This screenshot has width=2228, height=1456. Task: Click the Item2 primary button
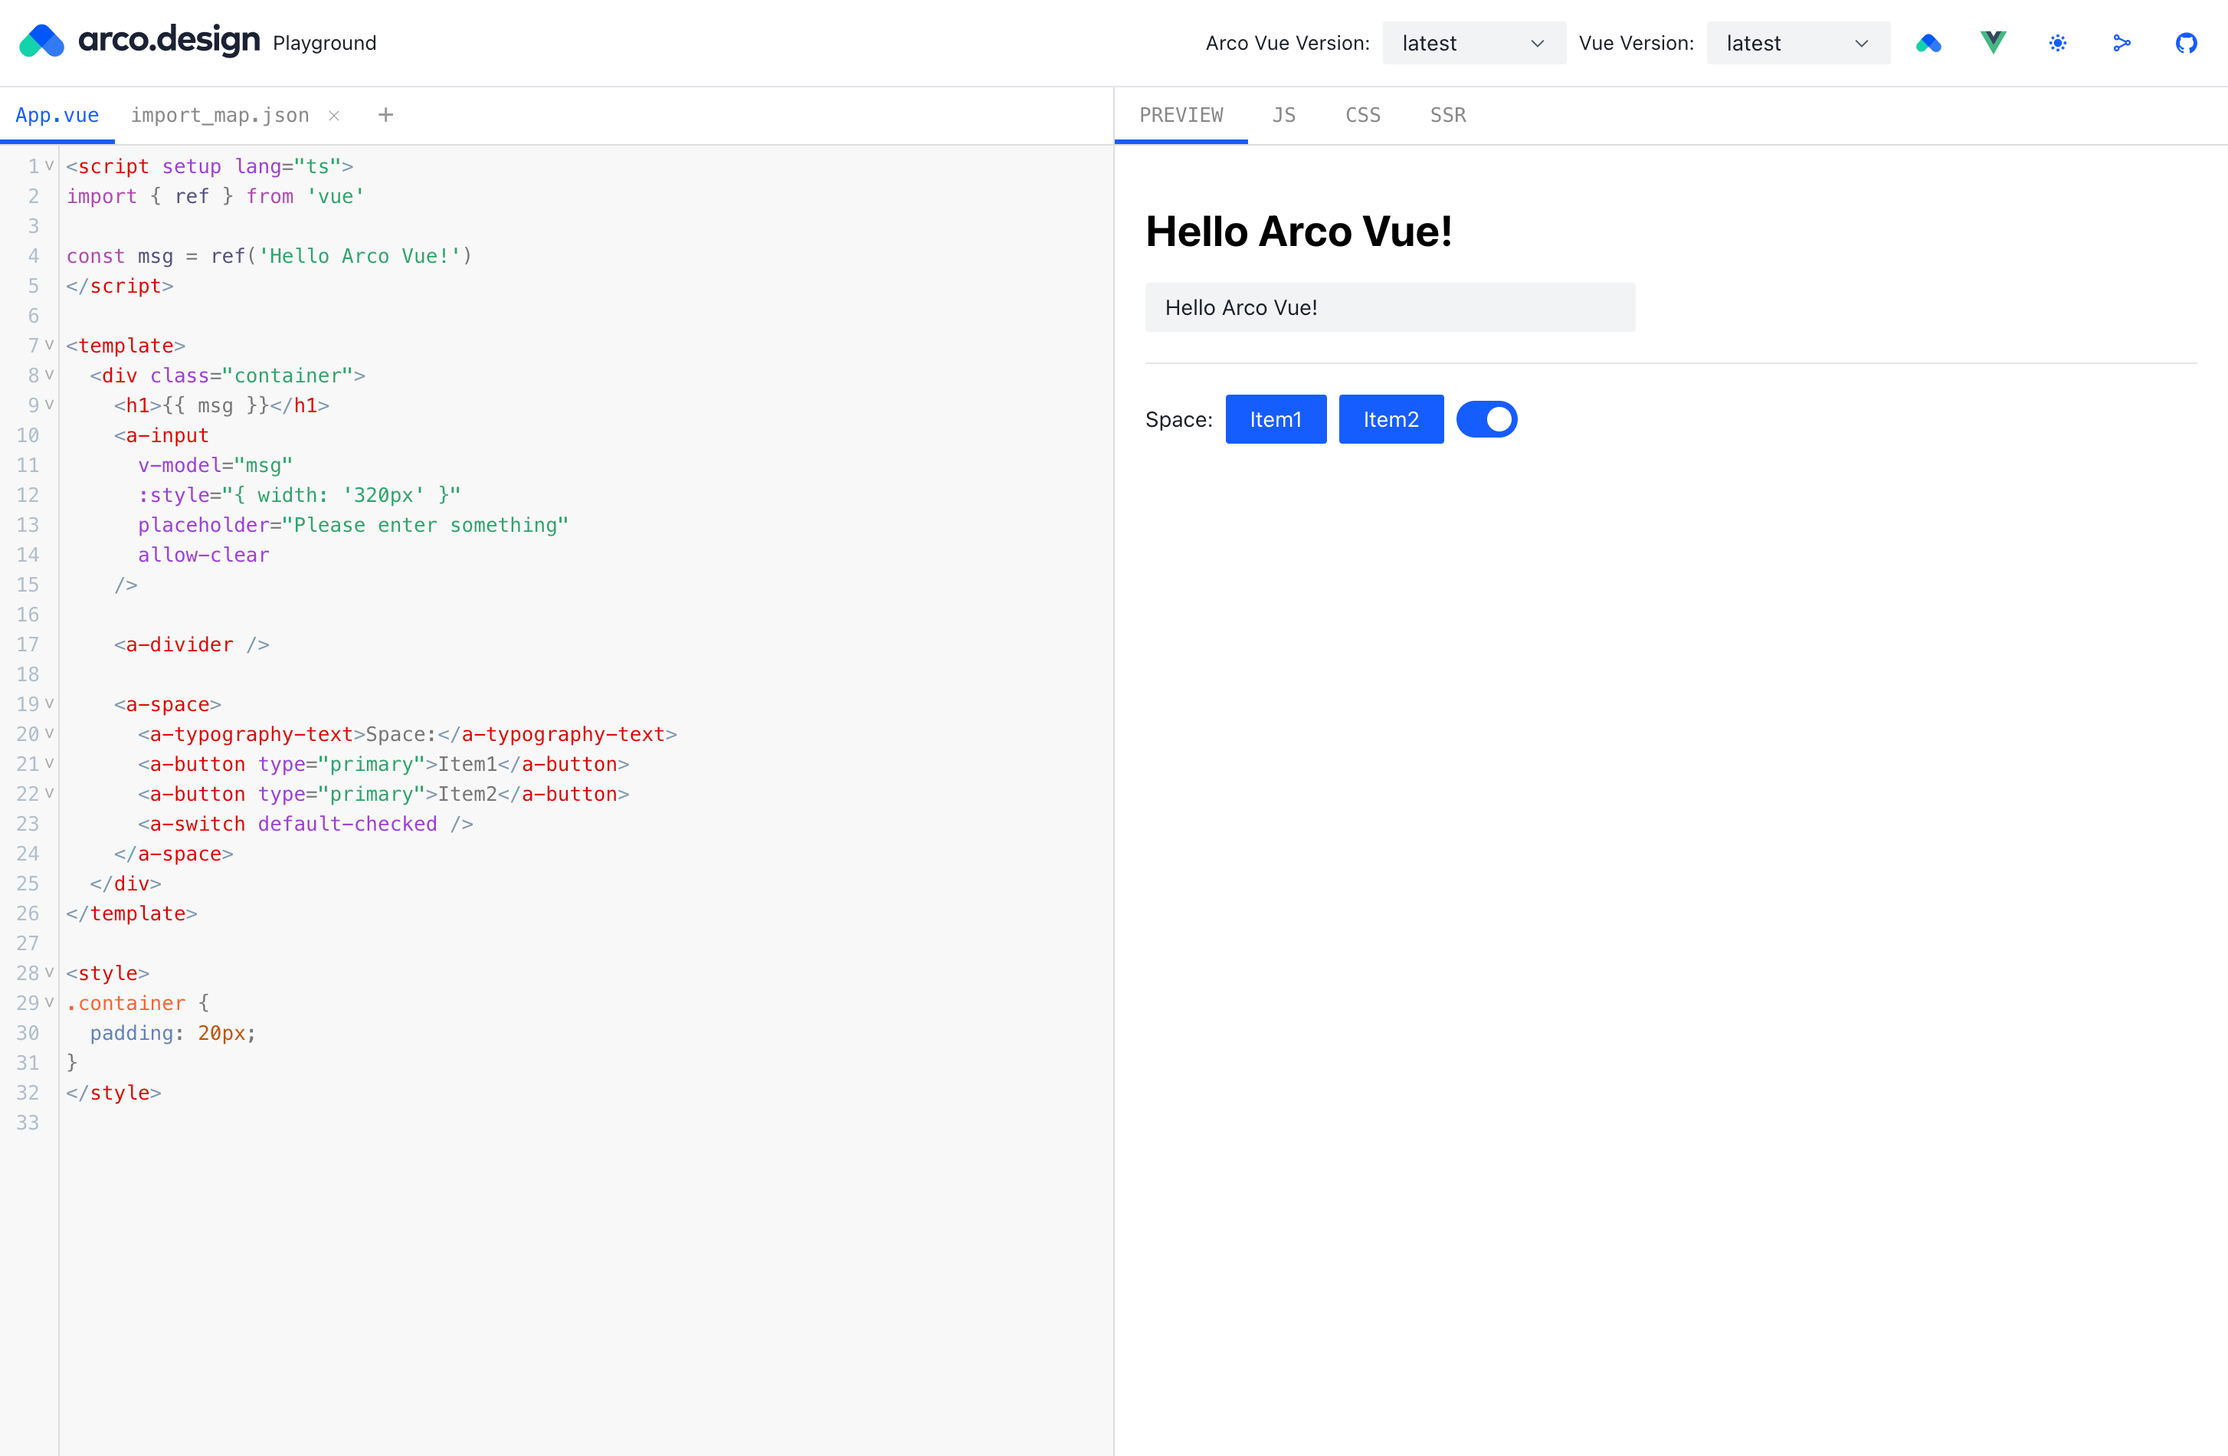(x=1388, y=419)
